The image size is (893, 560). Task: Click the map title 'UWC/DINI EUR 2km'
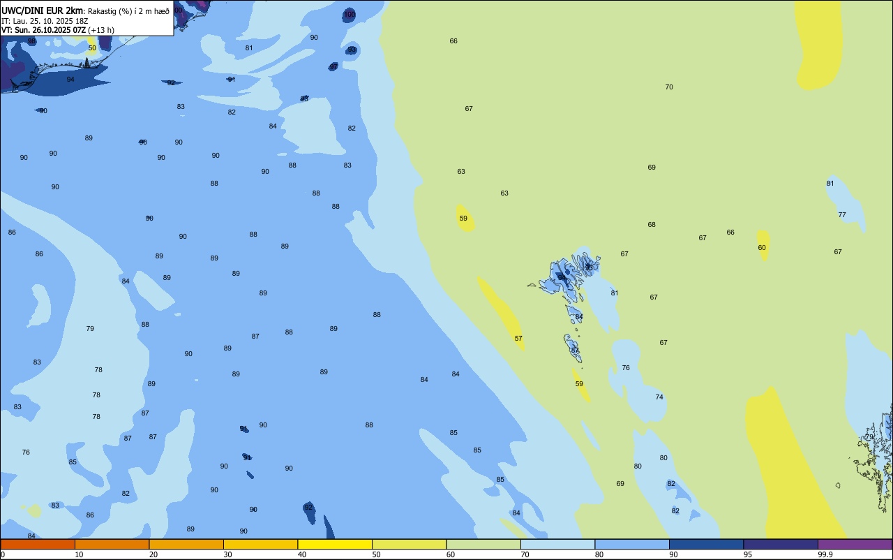[x=42, y=10]
